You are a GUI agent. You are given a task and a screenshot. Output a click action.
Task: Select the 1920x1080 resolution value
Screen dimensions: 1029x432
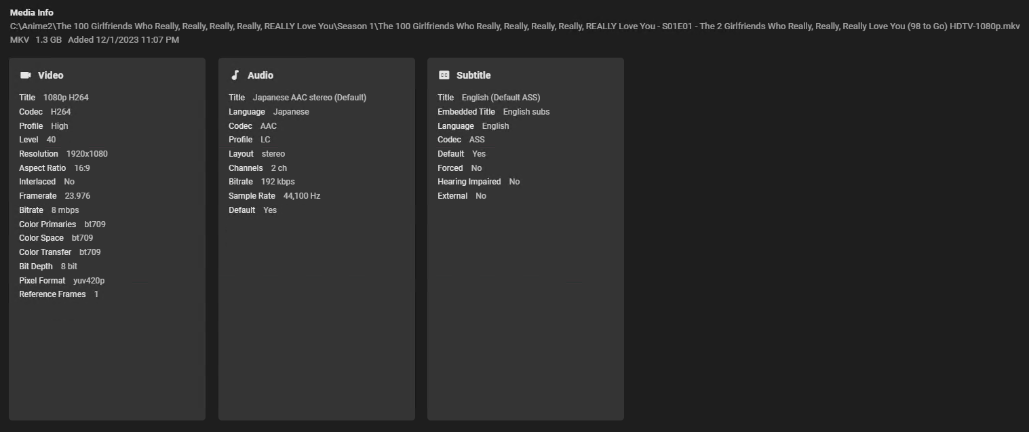tap(87, 154)
